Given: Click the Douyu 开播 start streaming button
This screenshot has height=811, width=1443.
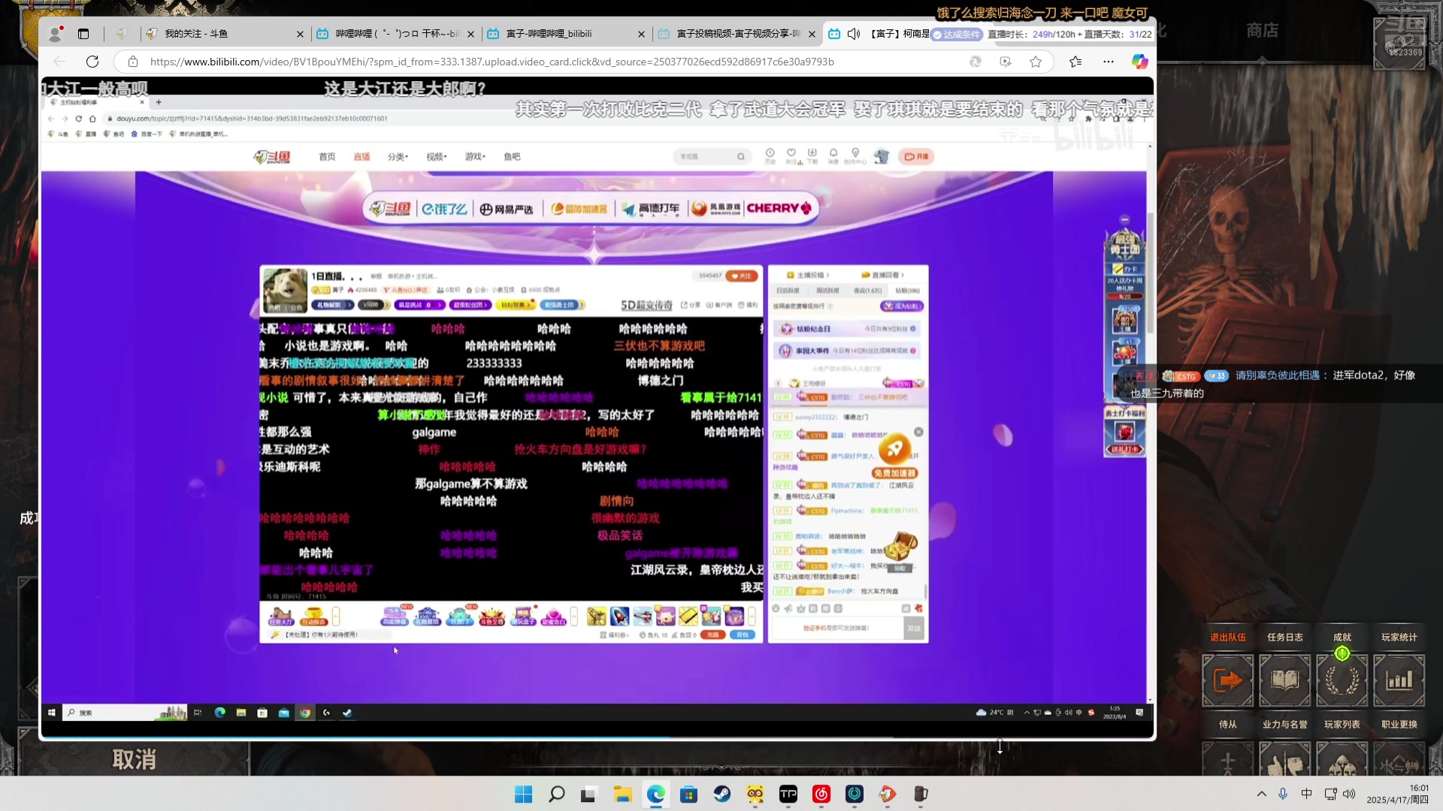Looking at the screenshot, I should tap(916, 156).
